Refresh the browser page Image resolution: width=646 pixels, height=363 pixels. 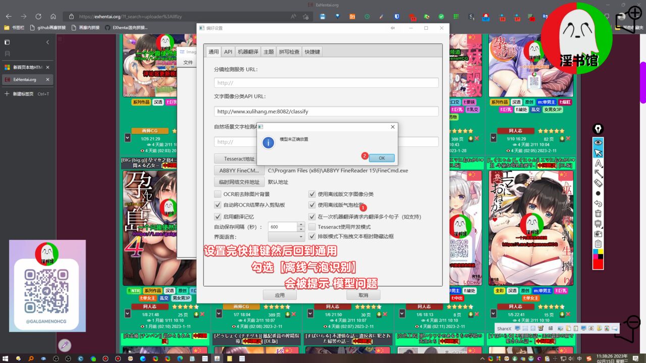[38, 17]
